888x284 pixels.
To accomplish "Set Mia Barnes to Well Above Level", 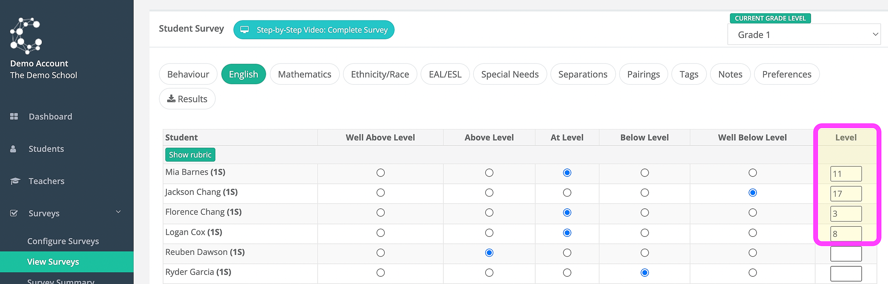I will (381, 173).
